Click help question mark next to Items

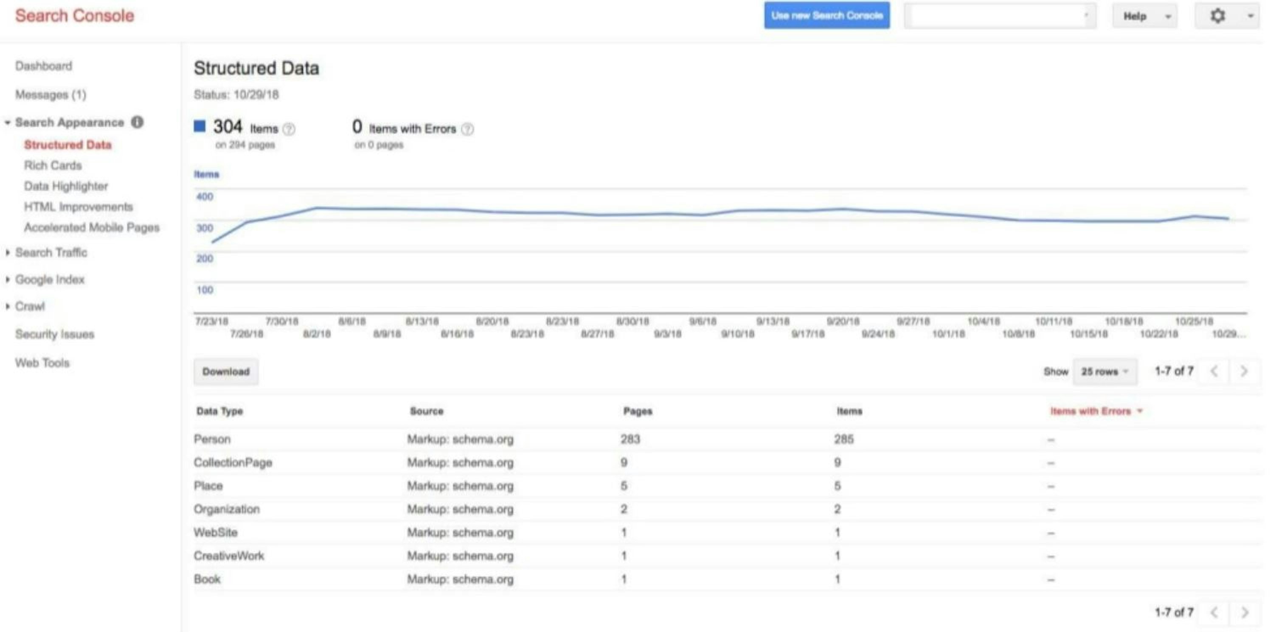point(289,129)
